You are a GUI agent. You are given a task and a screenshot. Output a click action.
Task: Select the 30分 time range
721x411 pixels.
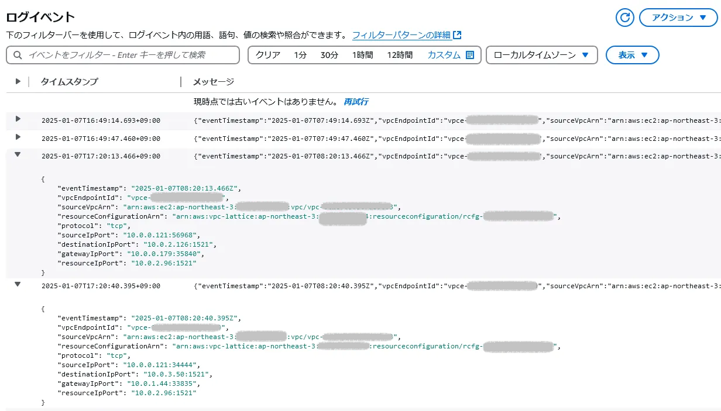coord(329,55)
